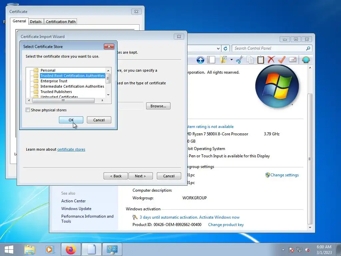The width and height of the screenshot is (341, 256).
Task: Open Windows Media Player from the taskbar
Action: pyautogui.click(x=49, y=249)
